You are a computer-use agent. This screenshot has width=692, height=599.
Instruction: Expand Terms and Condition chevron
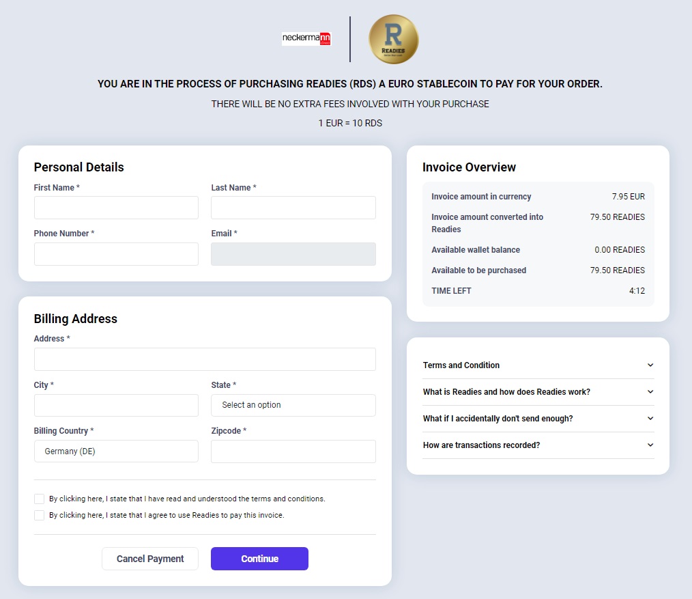pyautogui.click(x=650, y=365)
